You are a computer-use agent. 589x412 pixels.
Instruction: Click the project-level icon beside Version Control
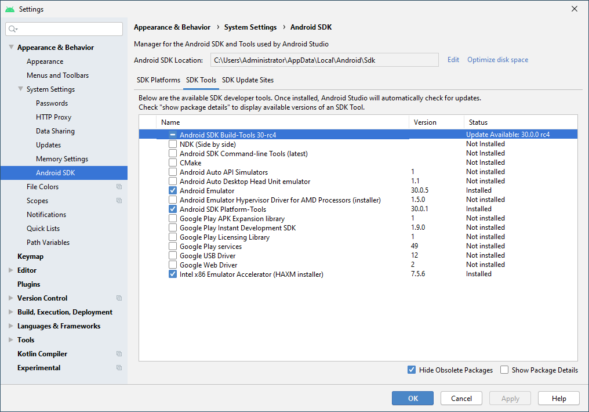[x=119, y=298]
